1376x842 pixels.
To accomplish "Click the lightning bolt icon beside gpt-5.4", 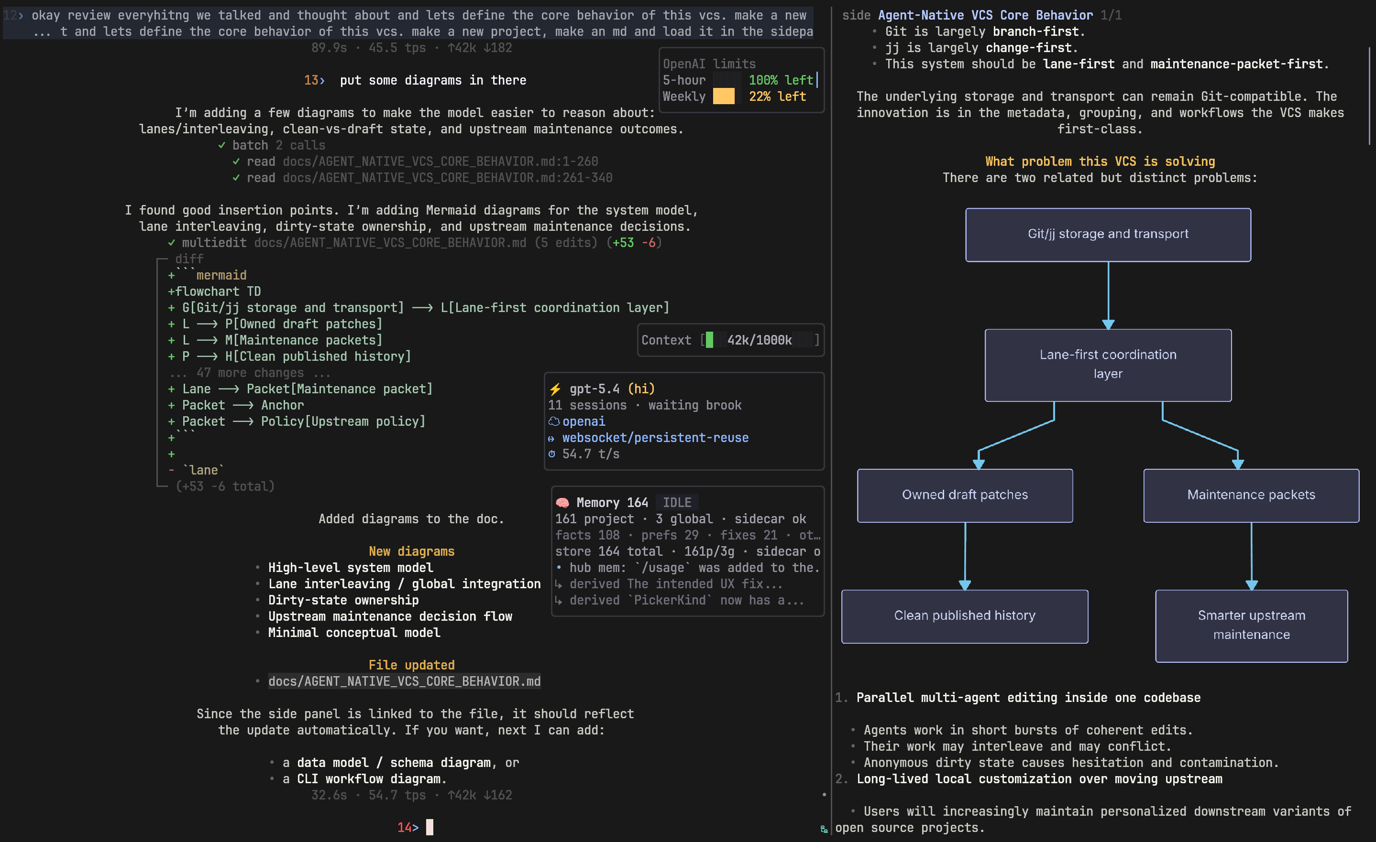I will (555, 389).
